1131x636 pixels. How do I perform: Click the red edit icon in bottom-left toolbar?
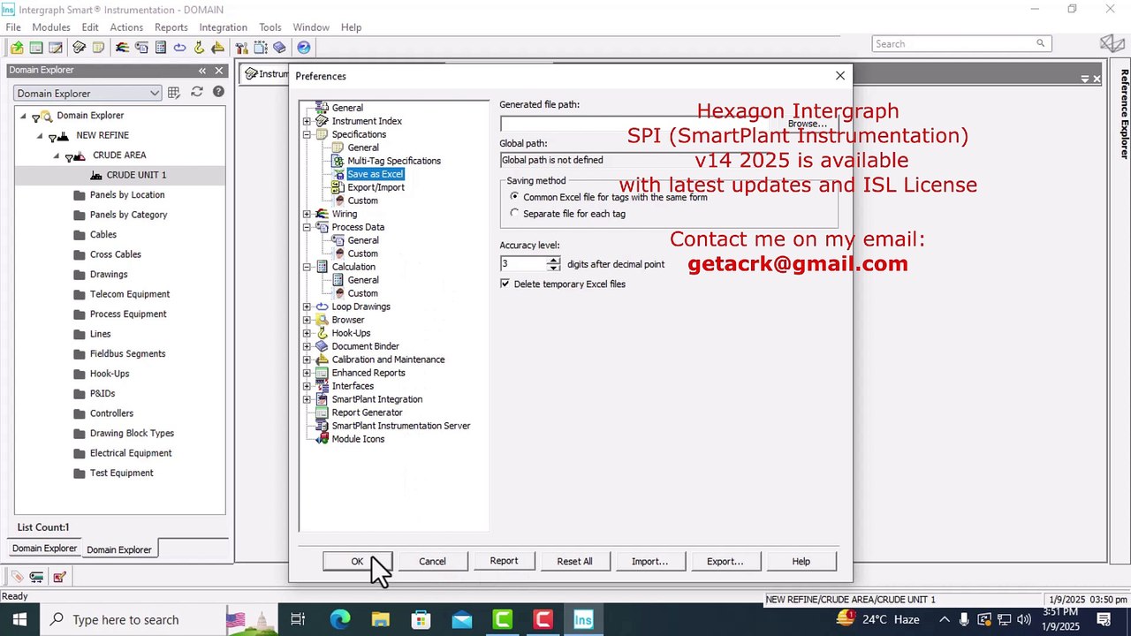point(59,577)
